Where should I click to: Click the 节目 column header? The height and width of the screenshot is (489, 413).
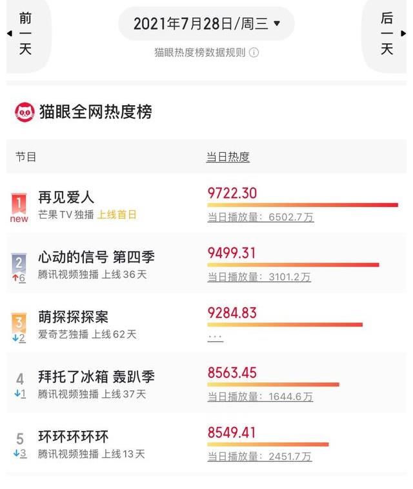(x=26, y=157)
